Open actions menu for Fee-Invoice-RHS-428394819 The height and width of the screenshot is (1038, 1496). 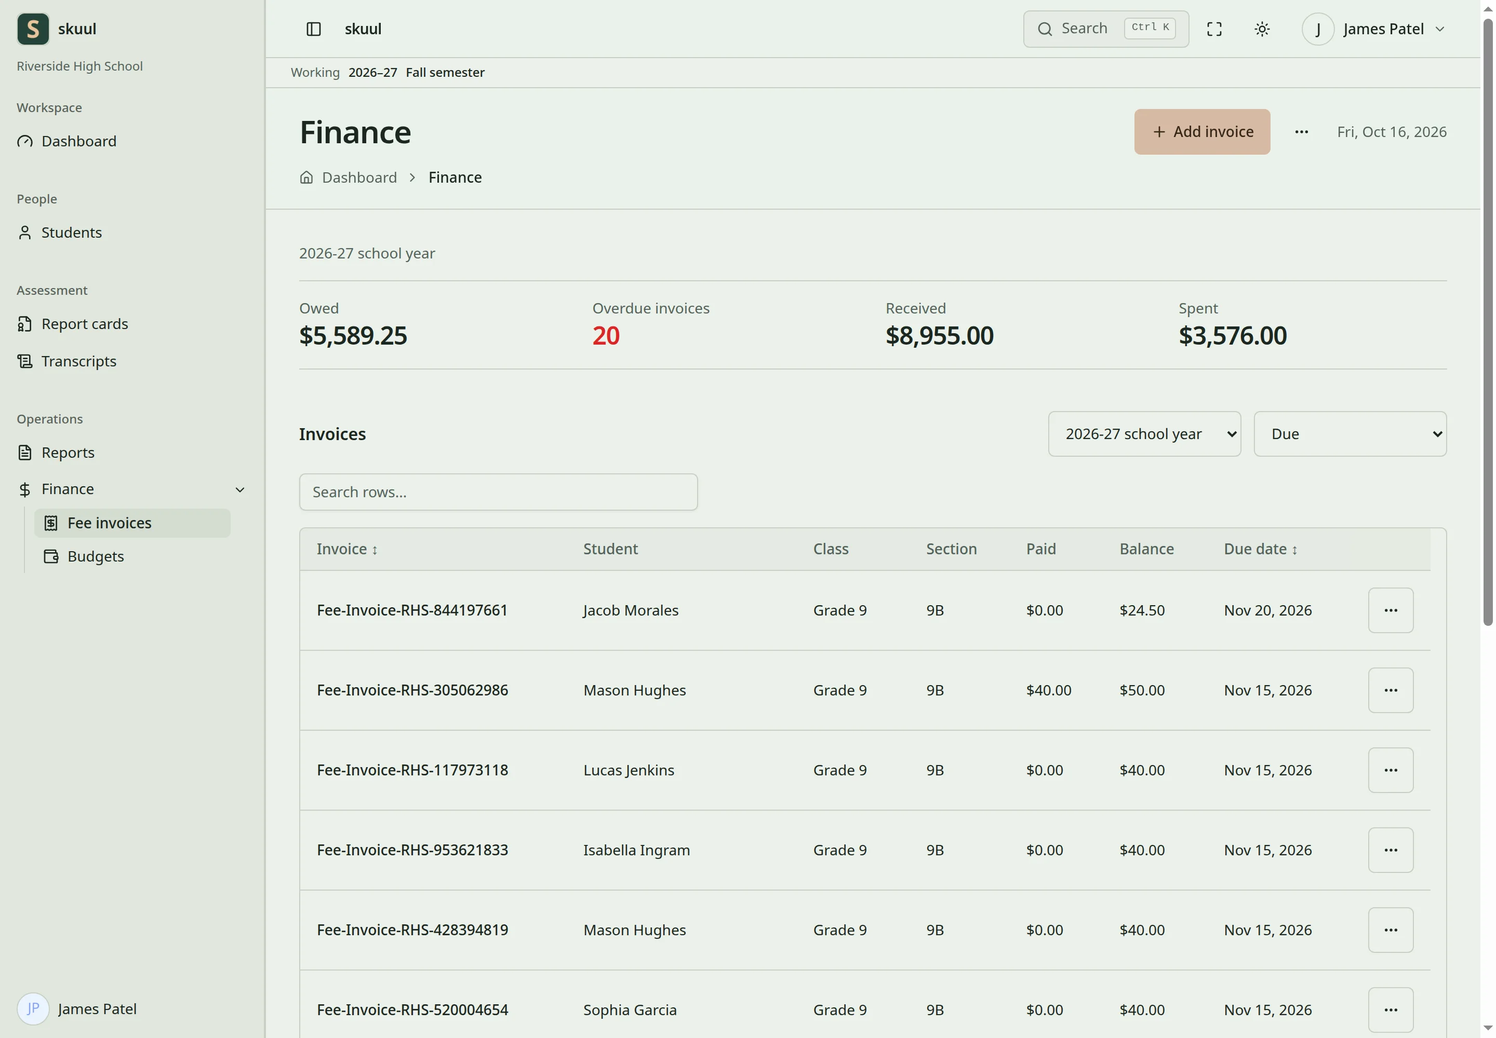(1391, 931)
